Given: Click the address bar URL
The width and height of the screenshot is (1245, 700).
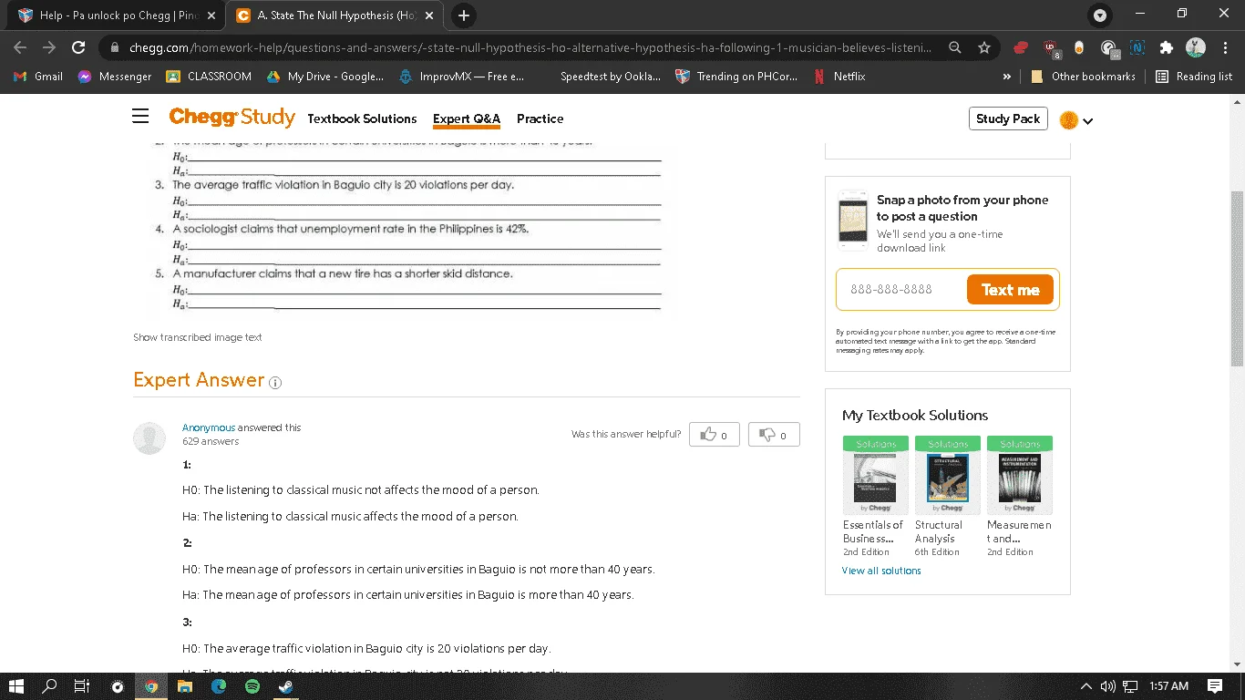Looking at the screenshot, I should click(530, 47).
